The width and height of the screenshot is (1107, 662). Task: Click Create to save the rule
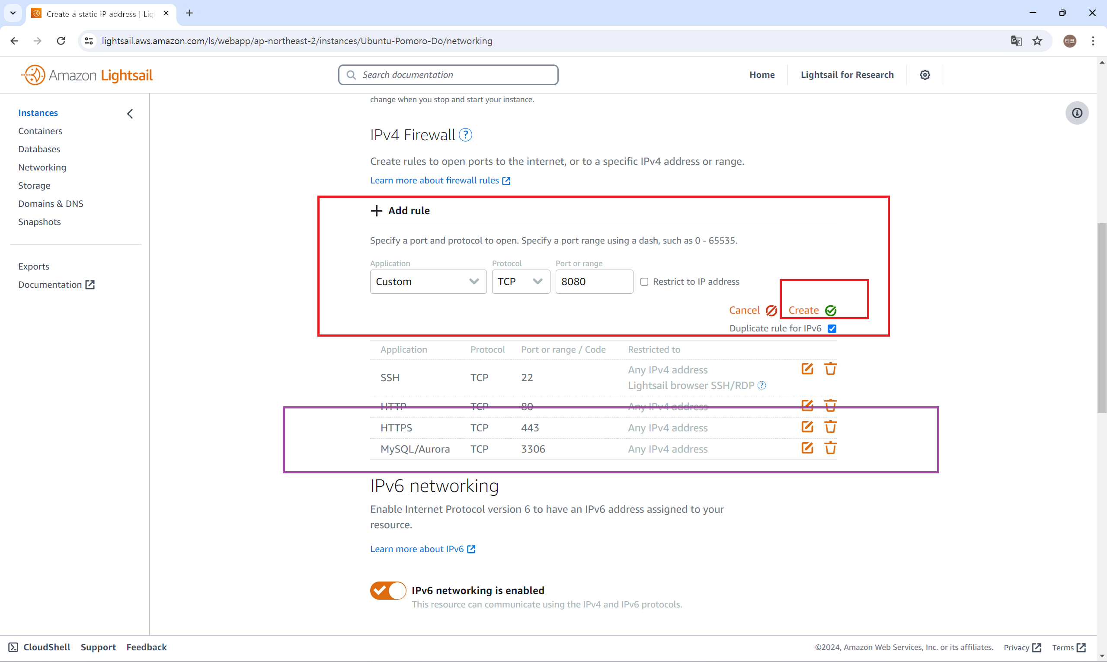point(811,310)
